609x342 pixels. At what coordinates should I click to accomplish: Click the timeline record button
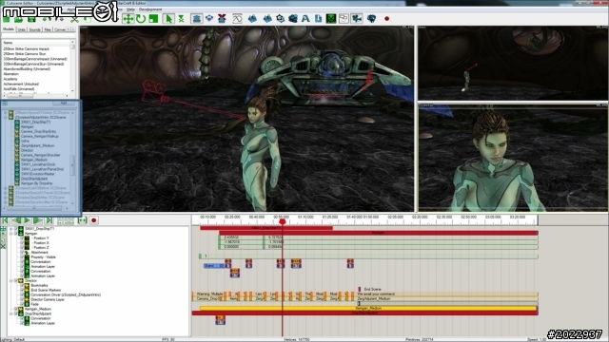coord(93,220)
